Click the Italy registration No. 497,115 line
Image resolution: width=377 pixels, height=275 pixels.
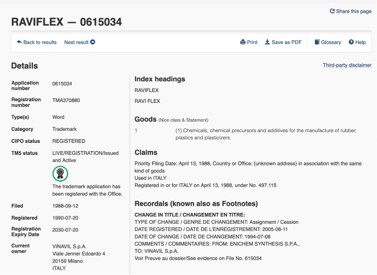[206, 185]
